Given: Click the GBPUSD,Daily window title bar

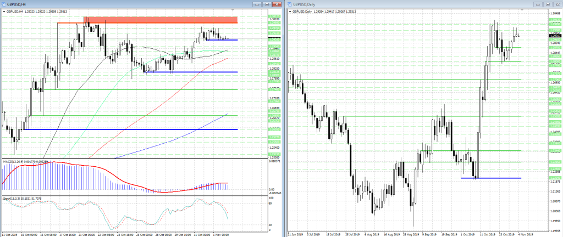Looking at the screenshot, I should point(412,4).
